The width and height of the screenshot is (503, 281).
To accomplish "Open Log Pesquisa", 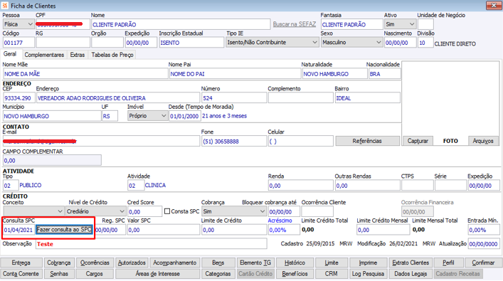I will pyautogui.click(x=368, y=274).
